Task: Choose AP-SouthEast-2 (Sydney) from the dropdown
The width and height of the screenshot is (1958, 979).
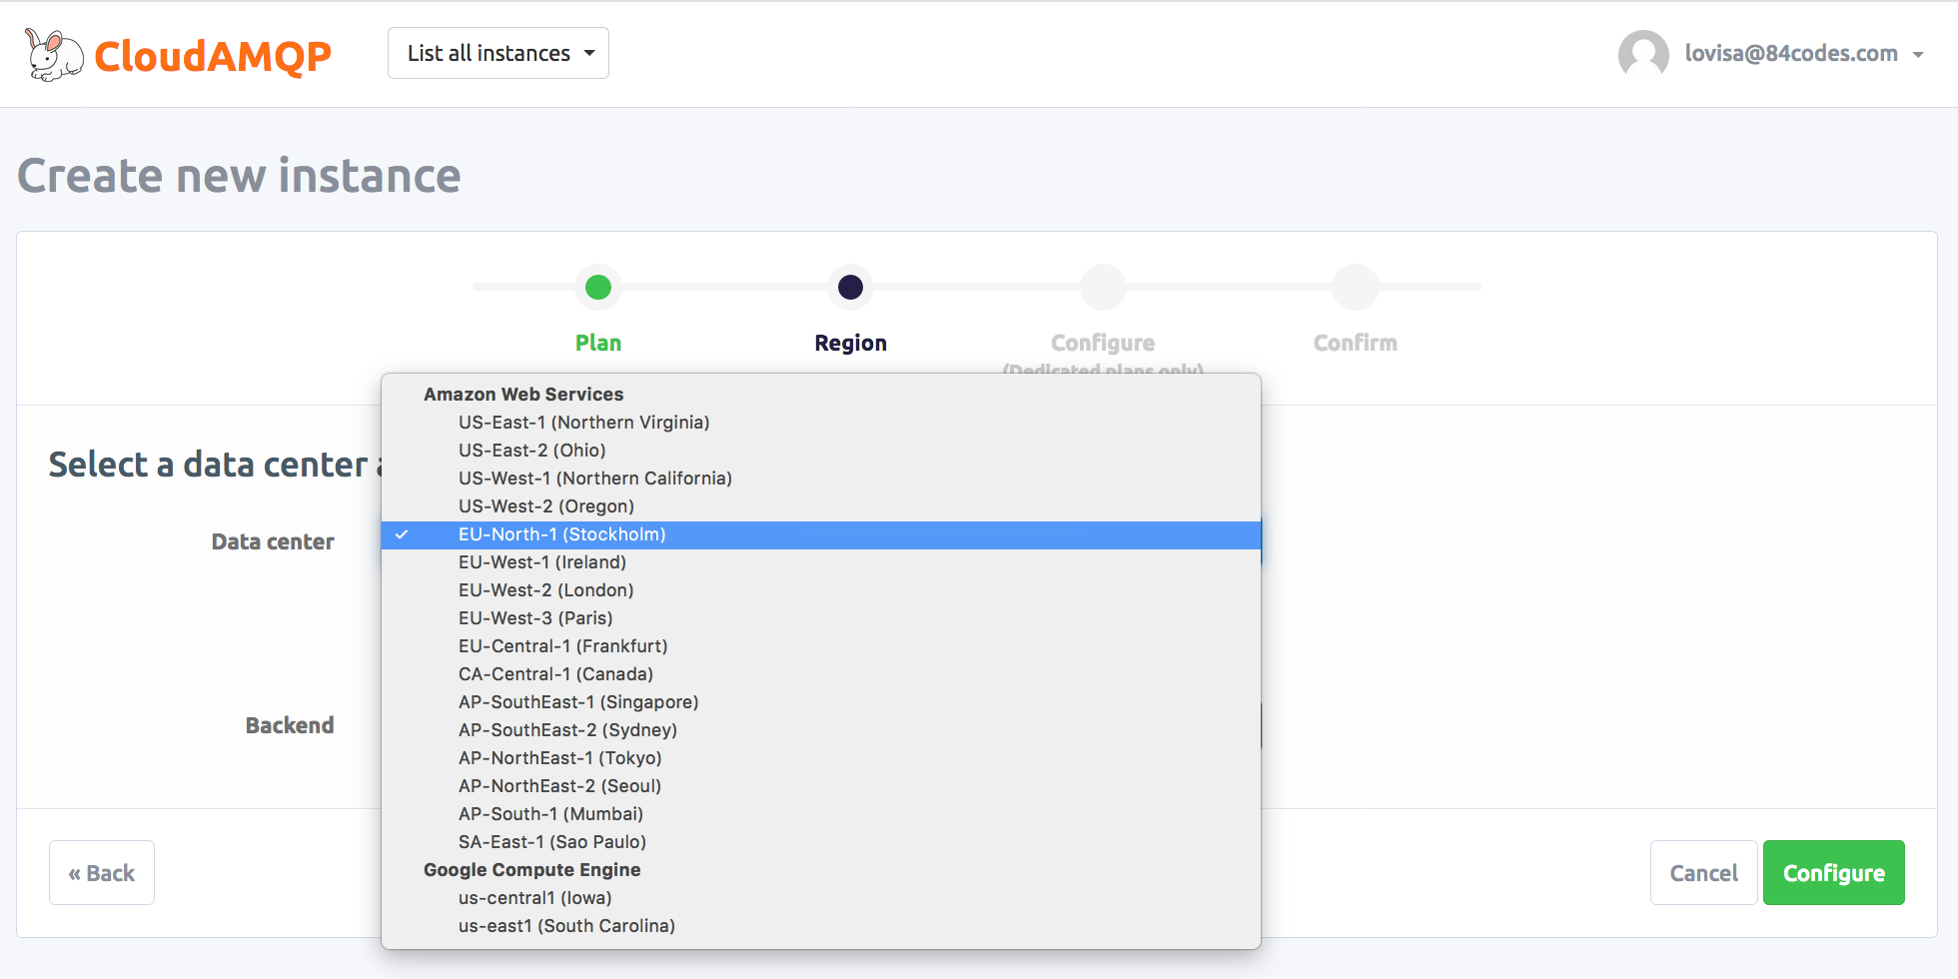Action: click(567, 730)
